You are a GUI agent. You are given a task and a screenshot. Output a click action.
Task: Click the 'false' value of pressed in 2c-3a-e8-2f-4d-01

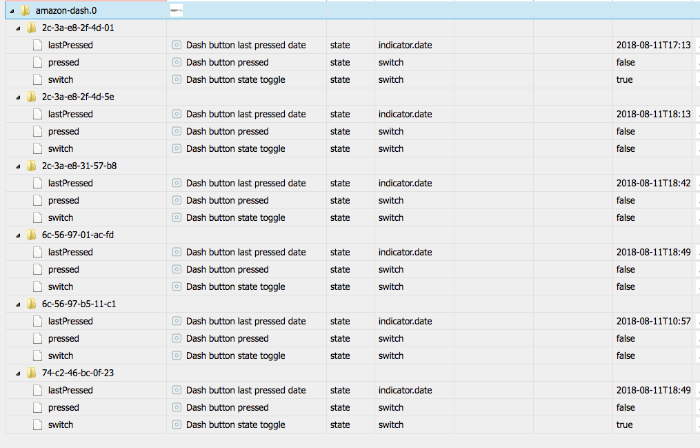pos(626,62)
